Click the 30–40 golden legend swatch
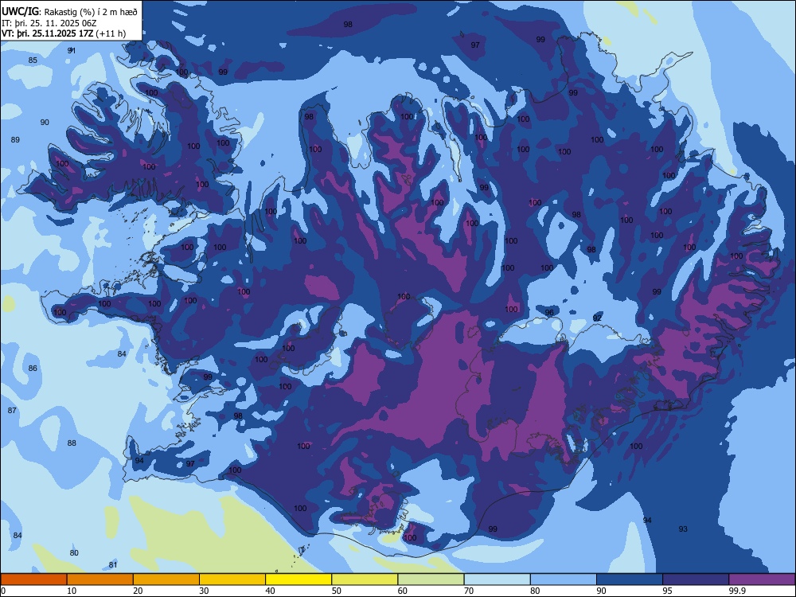The image size is (796, 597). click(232, 579)
